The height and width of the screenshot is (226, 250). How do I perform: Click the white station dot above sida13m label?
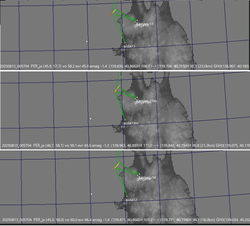click(125, 120)
